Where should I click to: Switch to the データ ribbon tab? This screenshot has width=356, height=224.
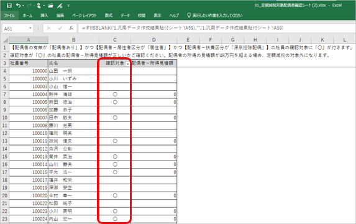point(125,16)
